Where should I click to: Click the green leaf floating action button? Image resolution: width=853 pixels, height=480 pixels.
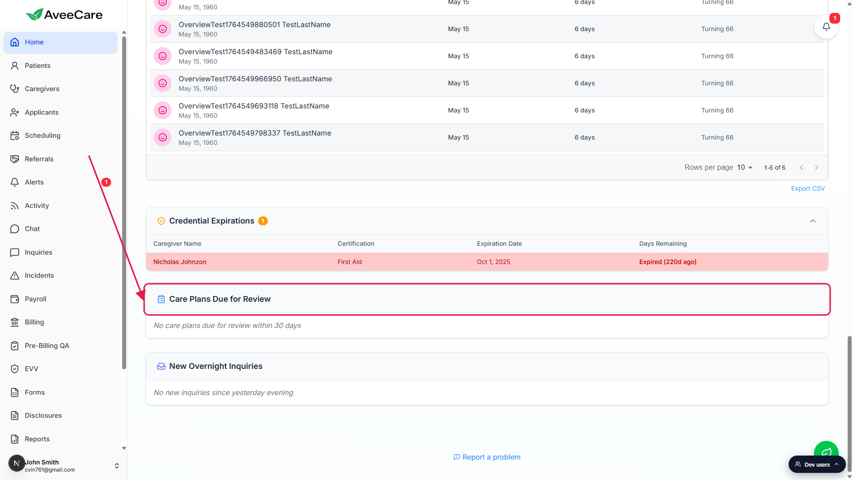(x=826, y=449)
